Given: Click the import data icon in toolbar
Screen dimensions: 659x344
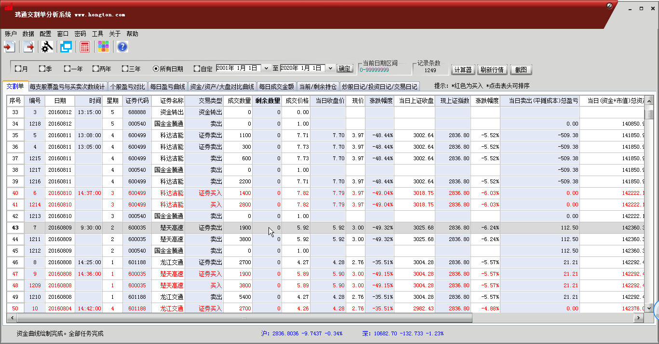Looking at the screenshot, I should pos(9,47).
